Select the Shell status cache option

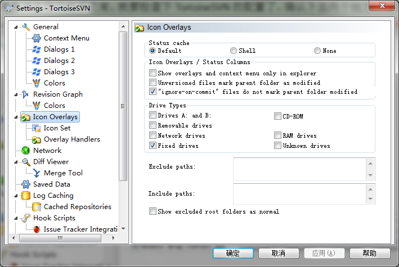[x=234, y=51]
